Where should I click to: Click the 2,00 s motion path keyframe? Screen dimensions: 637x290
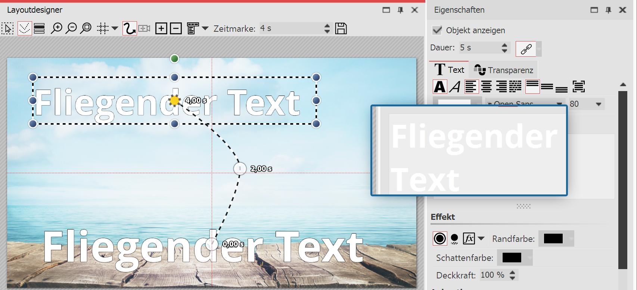click(x=240, y=169)
